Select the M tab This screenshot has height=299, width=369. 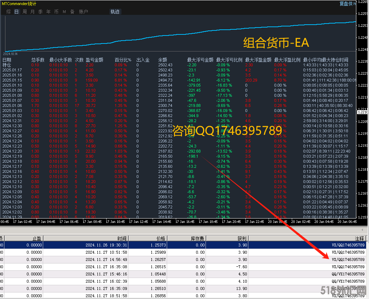pos(64,12)
